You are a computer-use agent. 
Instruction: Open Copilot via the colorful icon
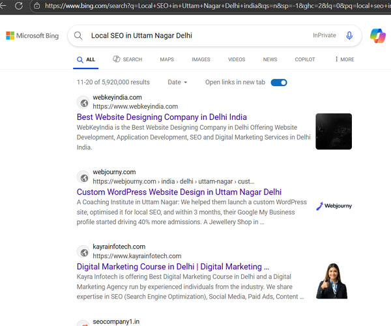click(x=377, y=36)
